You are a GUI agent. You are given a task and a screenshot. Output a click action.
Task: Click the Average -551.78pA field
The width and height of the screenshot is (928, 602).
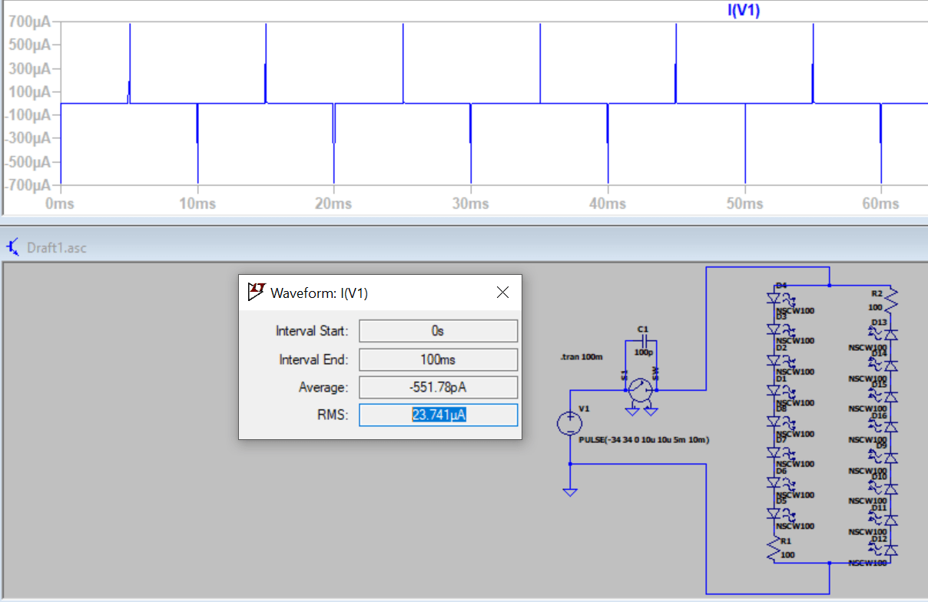tap(438, 387)
